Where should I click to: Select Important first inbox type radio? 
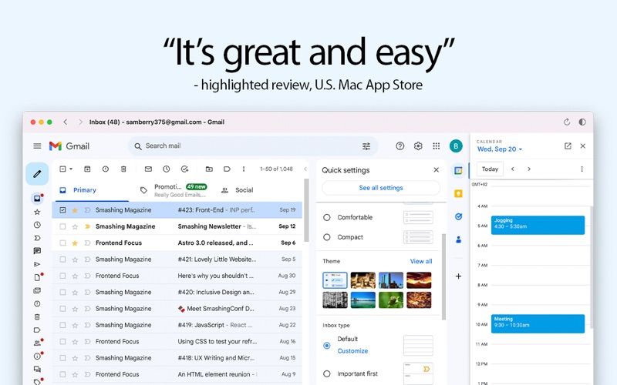(326, 374)
